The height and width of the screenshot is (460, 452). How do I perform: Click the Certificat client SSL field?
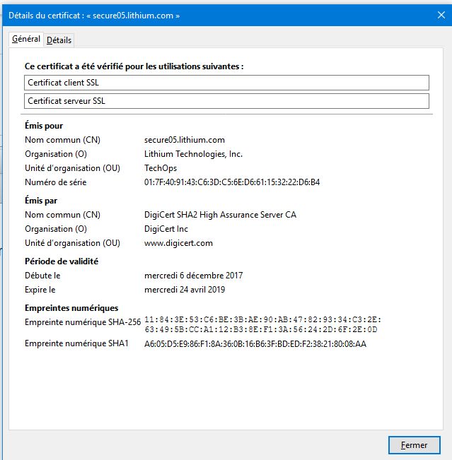pyautogui.click(x=226, y=83)
